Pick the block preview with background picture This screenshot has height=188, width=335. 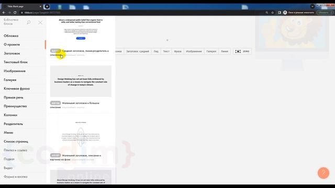tap(81, 134)
